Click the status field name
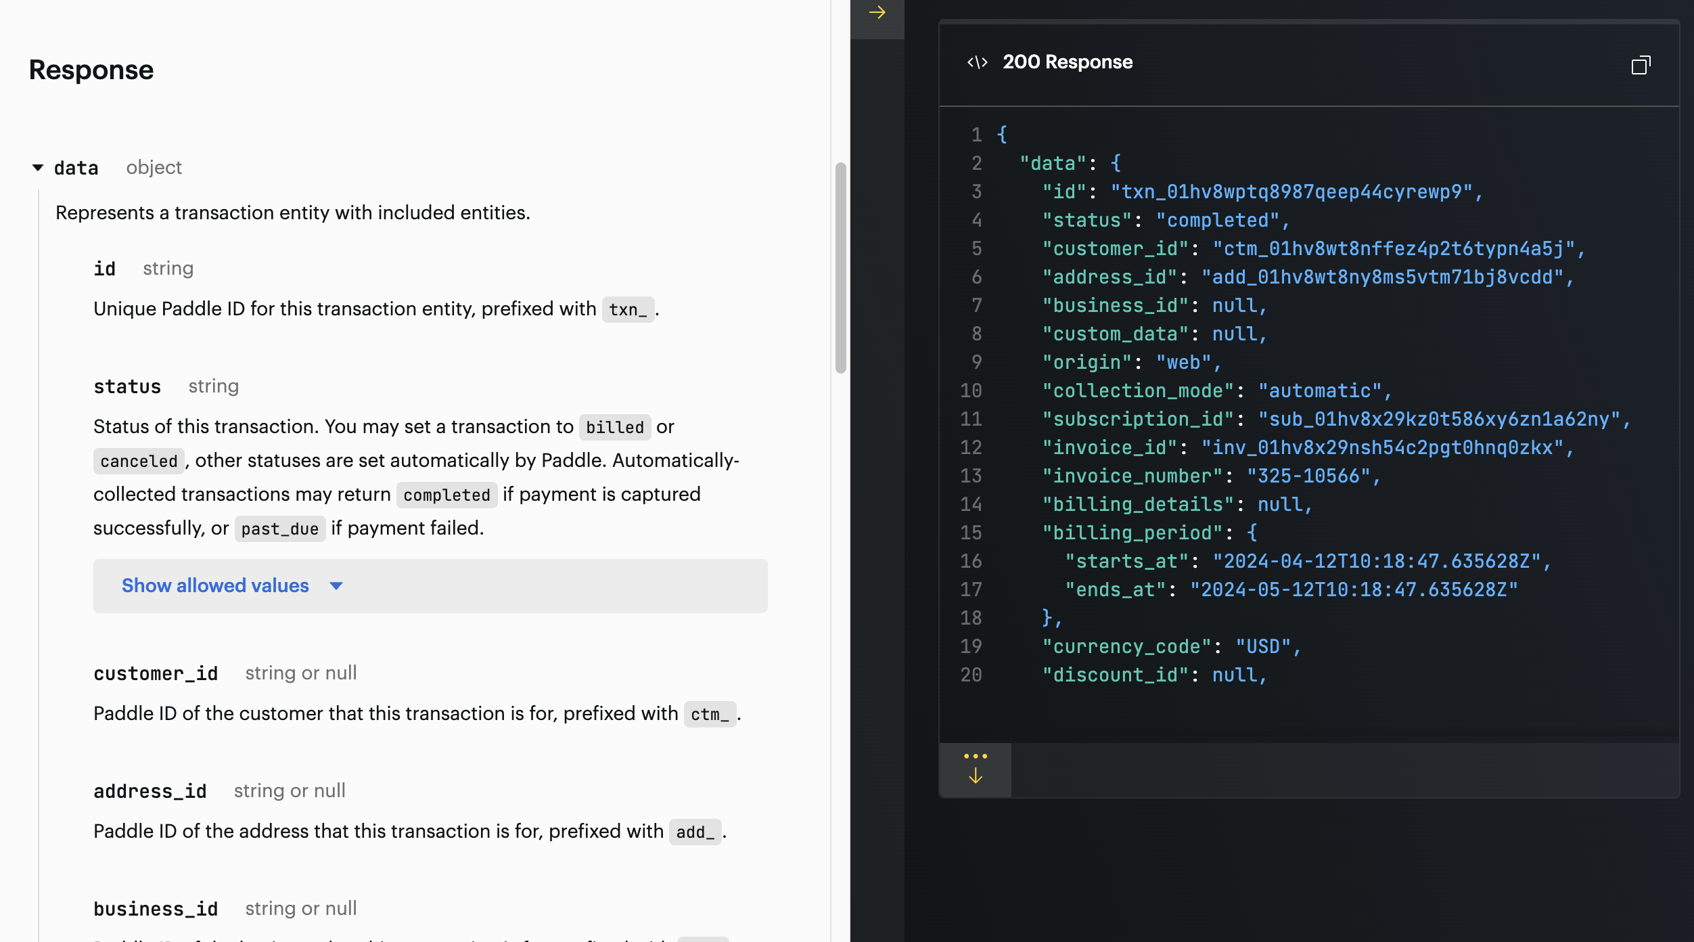The width and height of the screenshot is (1694, 942). coord(127,386)
